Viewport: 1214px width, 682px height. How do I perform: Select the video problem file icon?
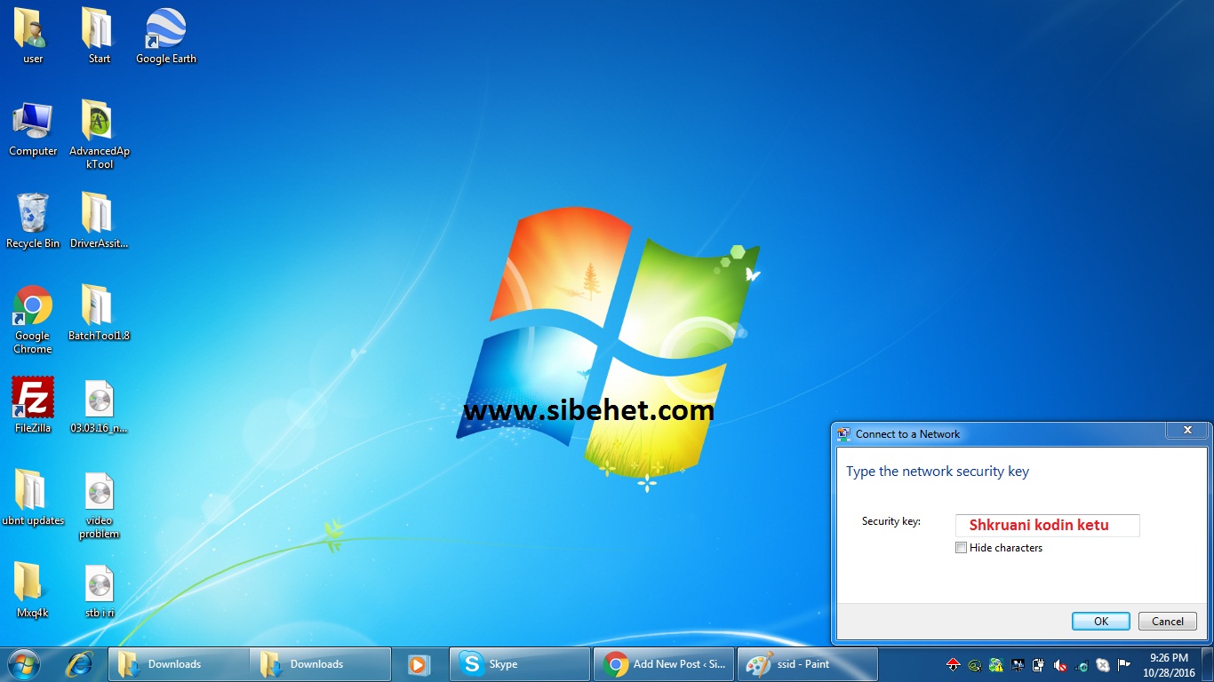pyautogui.click(x=99, y=505)
